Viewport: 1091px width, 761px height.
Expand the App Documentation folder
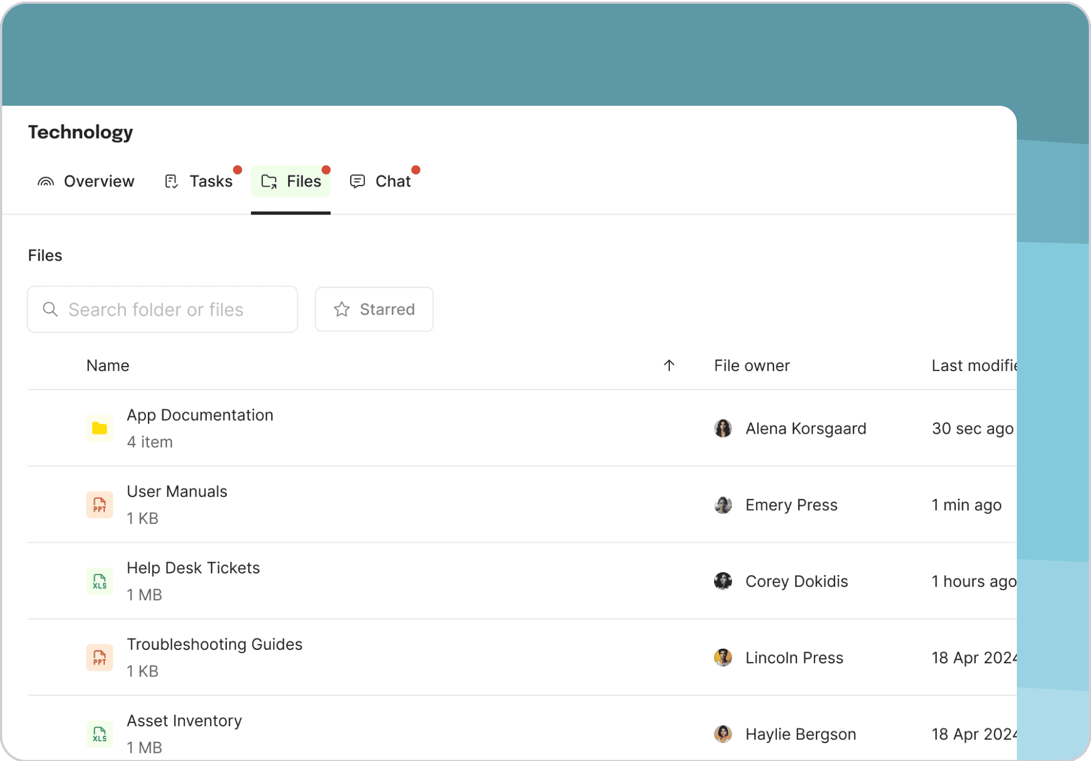click(x=200, y=415)
